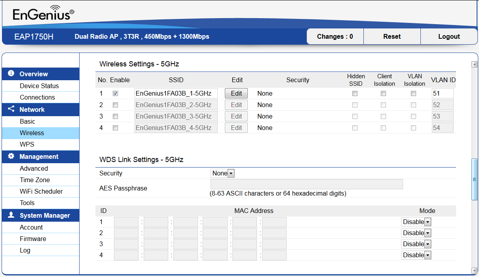479x277 pixels.
Task: Click the EnGenius logo
Action: (x=43, y=13)
